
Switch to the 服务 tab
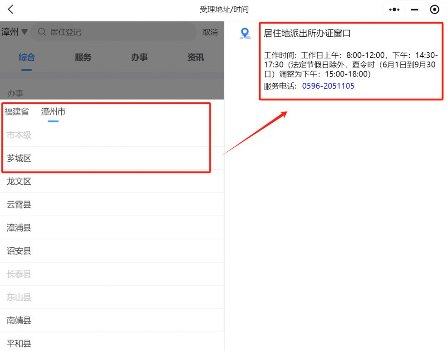tap(83, 58)
